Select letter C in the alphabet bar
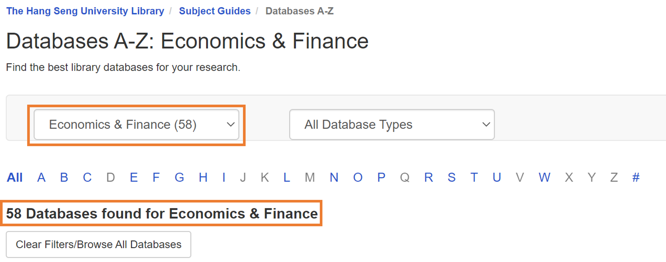This screenshot has height=262, width=666. 87,177
